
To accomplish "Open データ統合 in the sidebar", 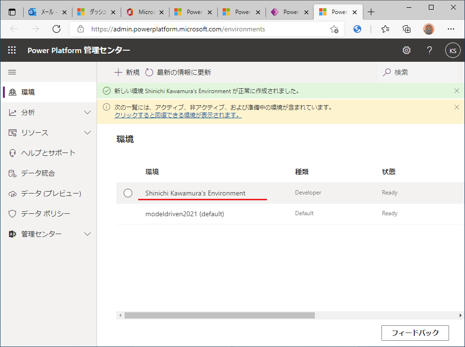I will (x=48, y=173).
